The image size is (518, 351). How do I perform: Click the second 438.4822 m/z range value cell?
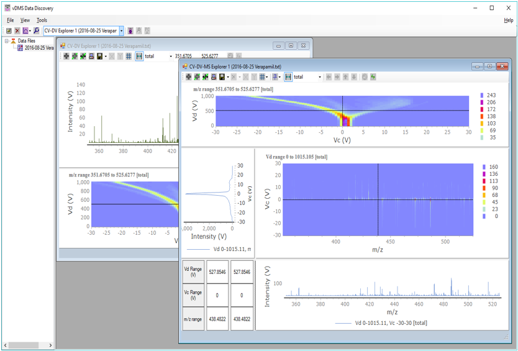[x=242, y=319]
